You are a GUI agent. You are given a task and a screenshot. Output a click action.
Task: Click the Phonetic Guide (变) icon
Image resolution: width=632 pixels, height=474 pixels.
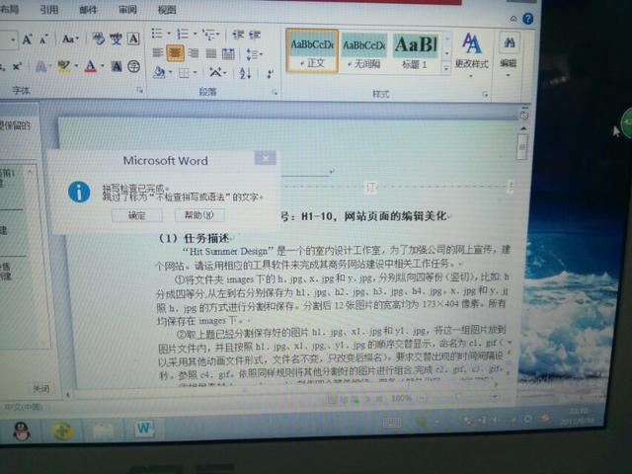117,39
